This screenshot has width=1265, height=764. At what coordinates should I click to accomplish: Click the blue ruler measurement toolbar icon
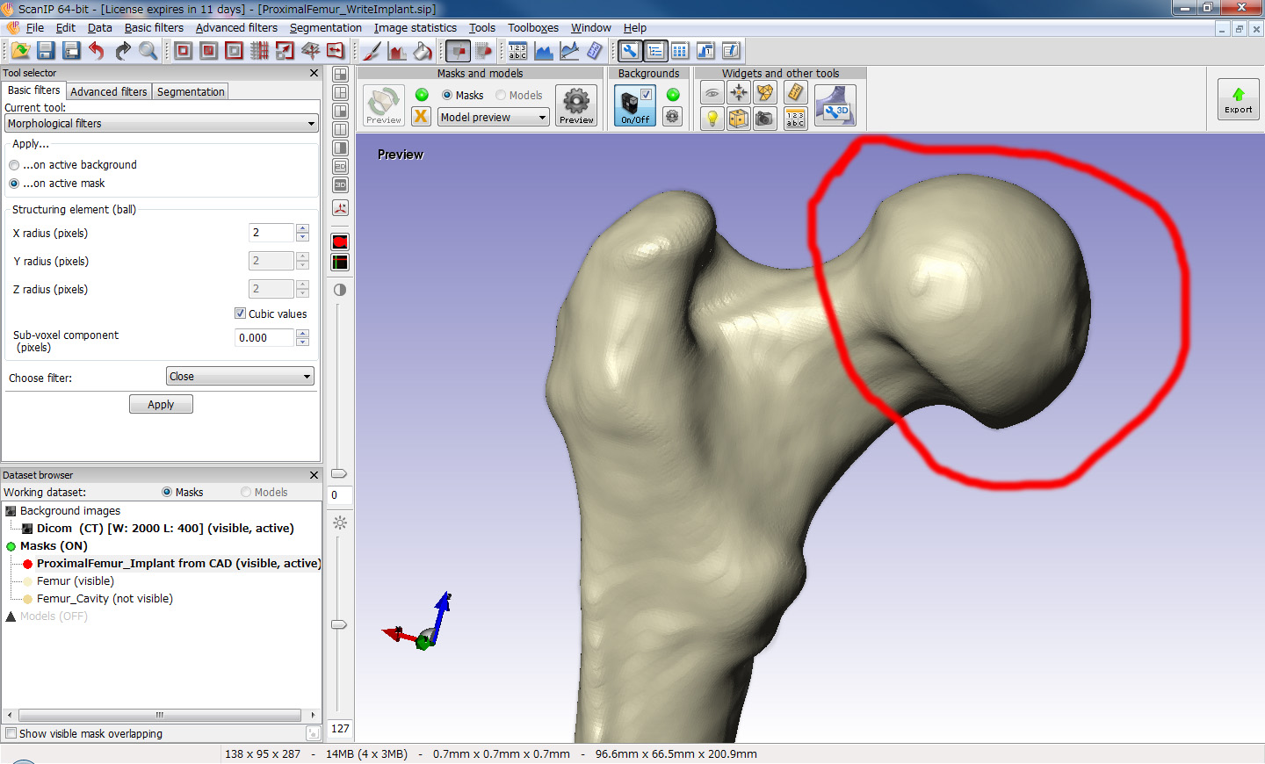(x=595, y=51)
